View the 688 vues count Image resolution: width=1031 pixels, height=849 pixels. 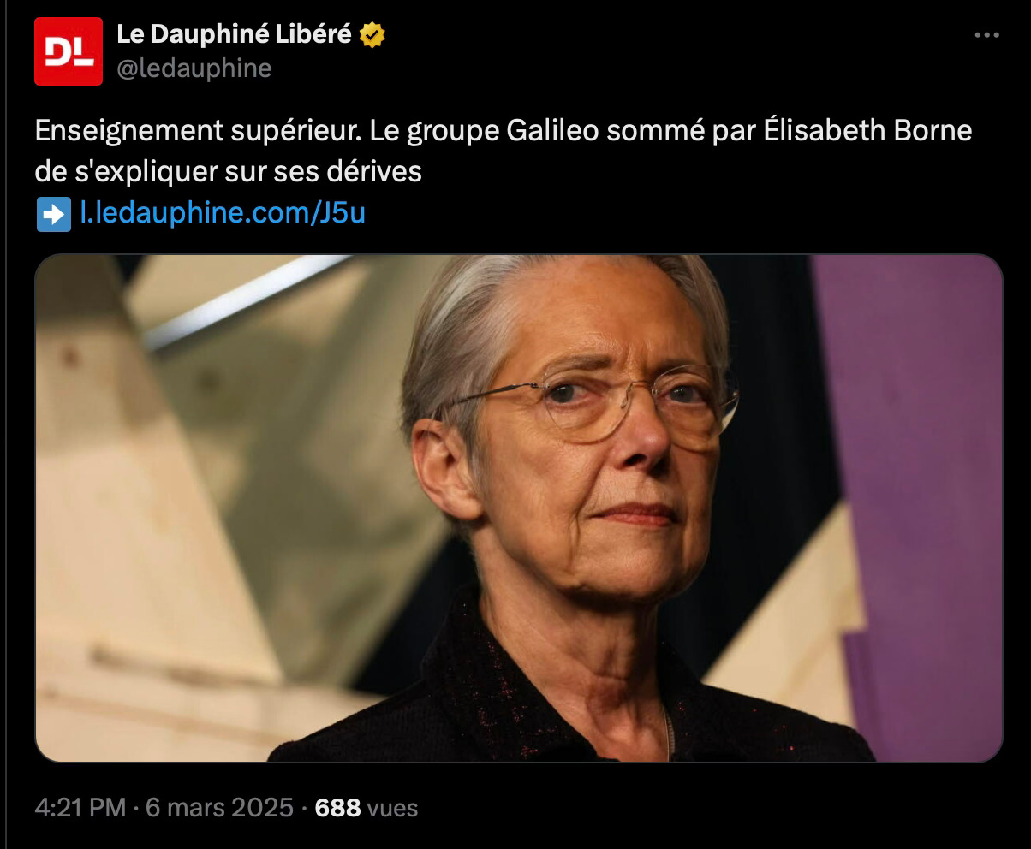point(367,807)
